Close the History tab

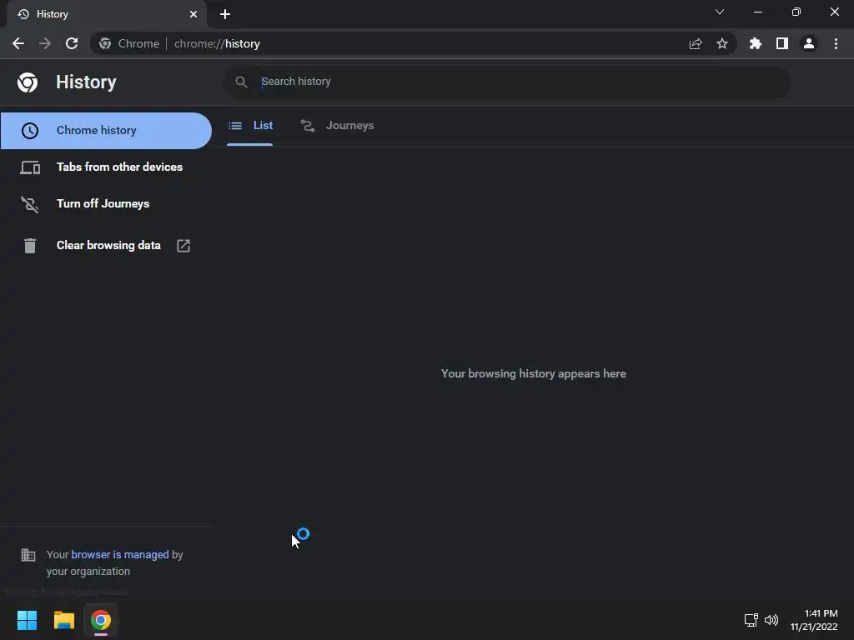pos(193,14)
